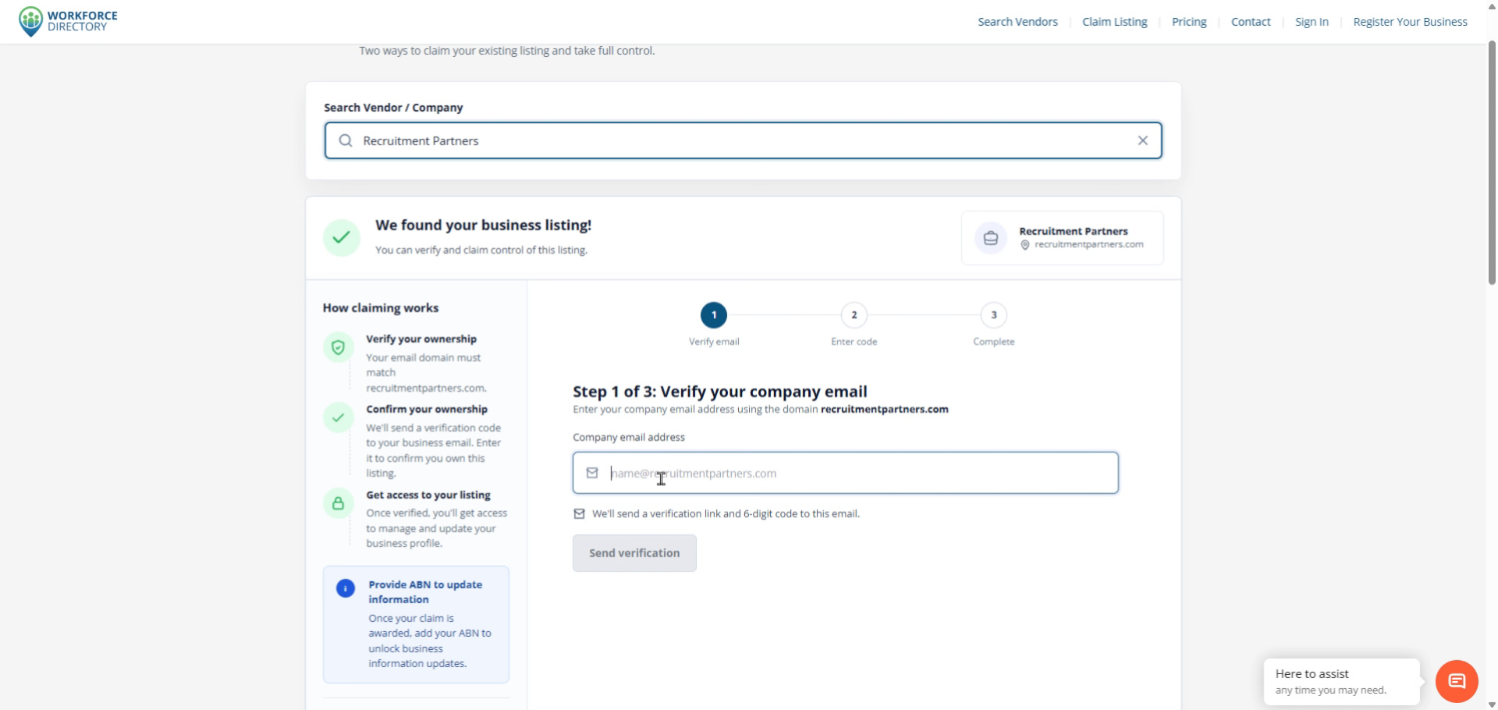Open Register Your Business link
1498x710 pixels.
[1410, 22]
